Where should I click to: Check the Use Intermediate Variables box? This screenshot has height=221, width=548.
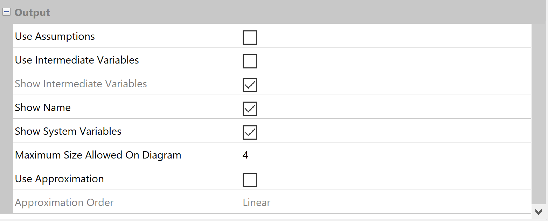250,61
